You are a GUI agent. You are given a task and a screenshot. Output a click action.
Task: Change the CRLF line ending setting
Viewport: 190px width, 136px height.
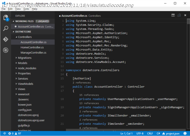pyautogui.click(x=150, y=133)
